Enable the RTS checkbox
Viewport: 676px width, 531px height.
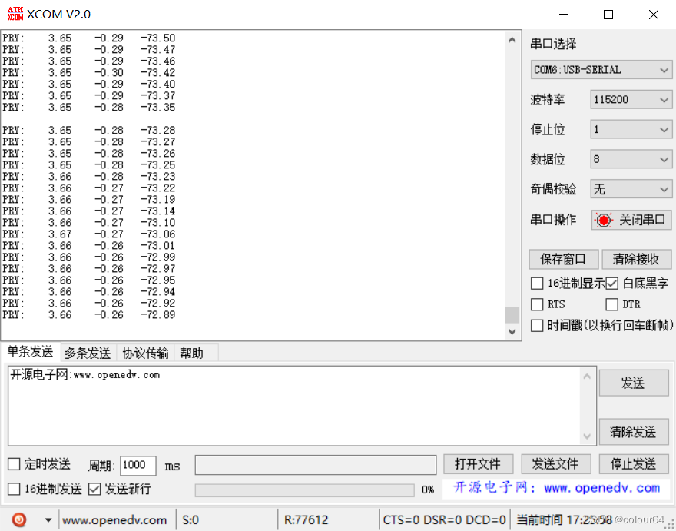click(537, 304)
